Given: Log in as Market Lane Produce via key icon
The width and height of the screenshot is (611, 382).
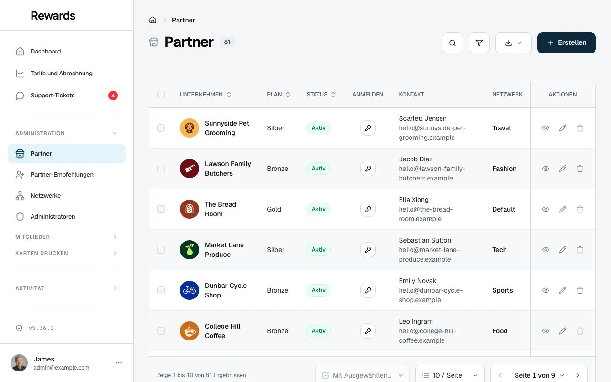Looking at the screenshot, I should point(368,250).
